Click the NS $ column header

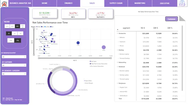[x=143, y=28]
